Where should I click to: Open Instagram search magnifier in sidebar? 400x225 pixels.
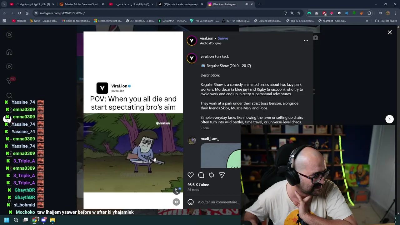pos(9,96)
